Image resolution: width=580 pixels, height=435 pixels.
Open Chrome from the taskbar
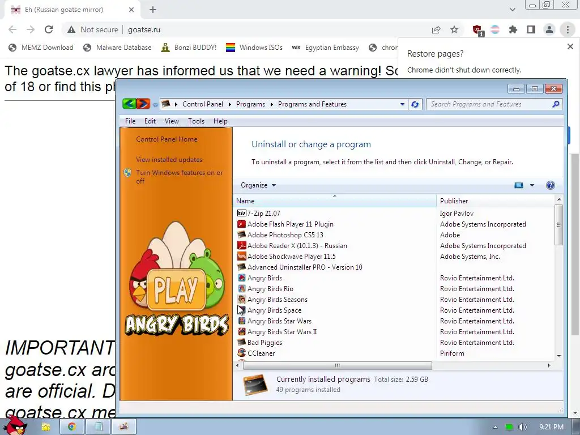(71, 427)
